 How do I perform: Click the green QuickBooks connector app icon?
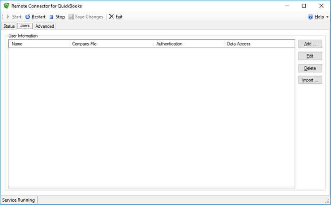click(6, 6)
